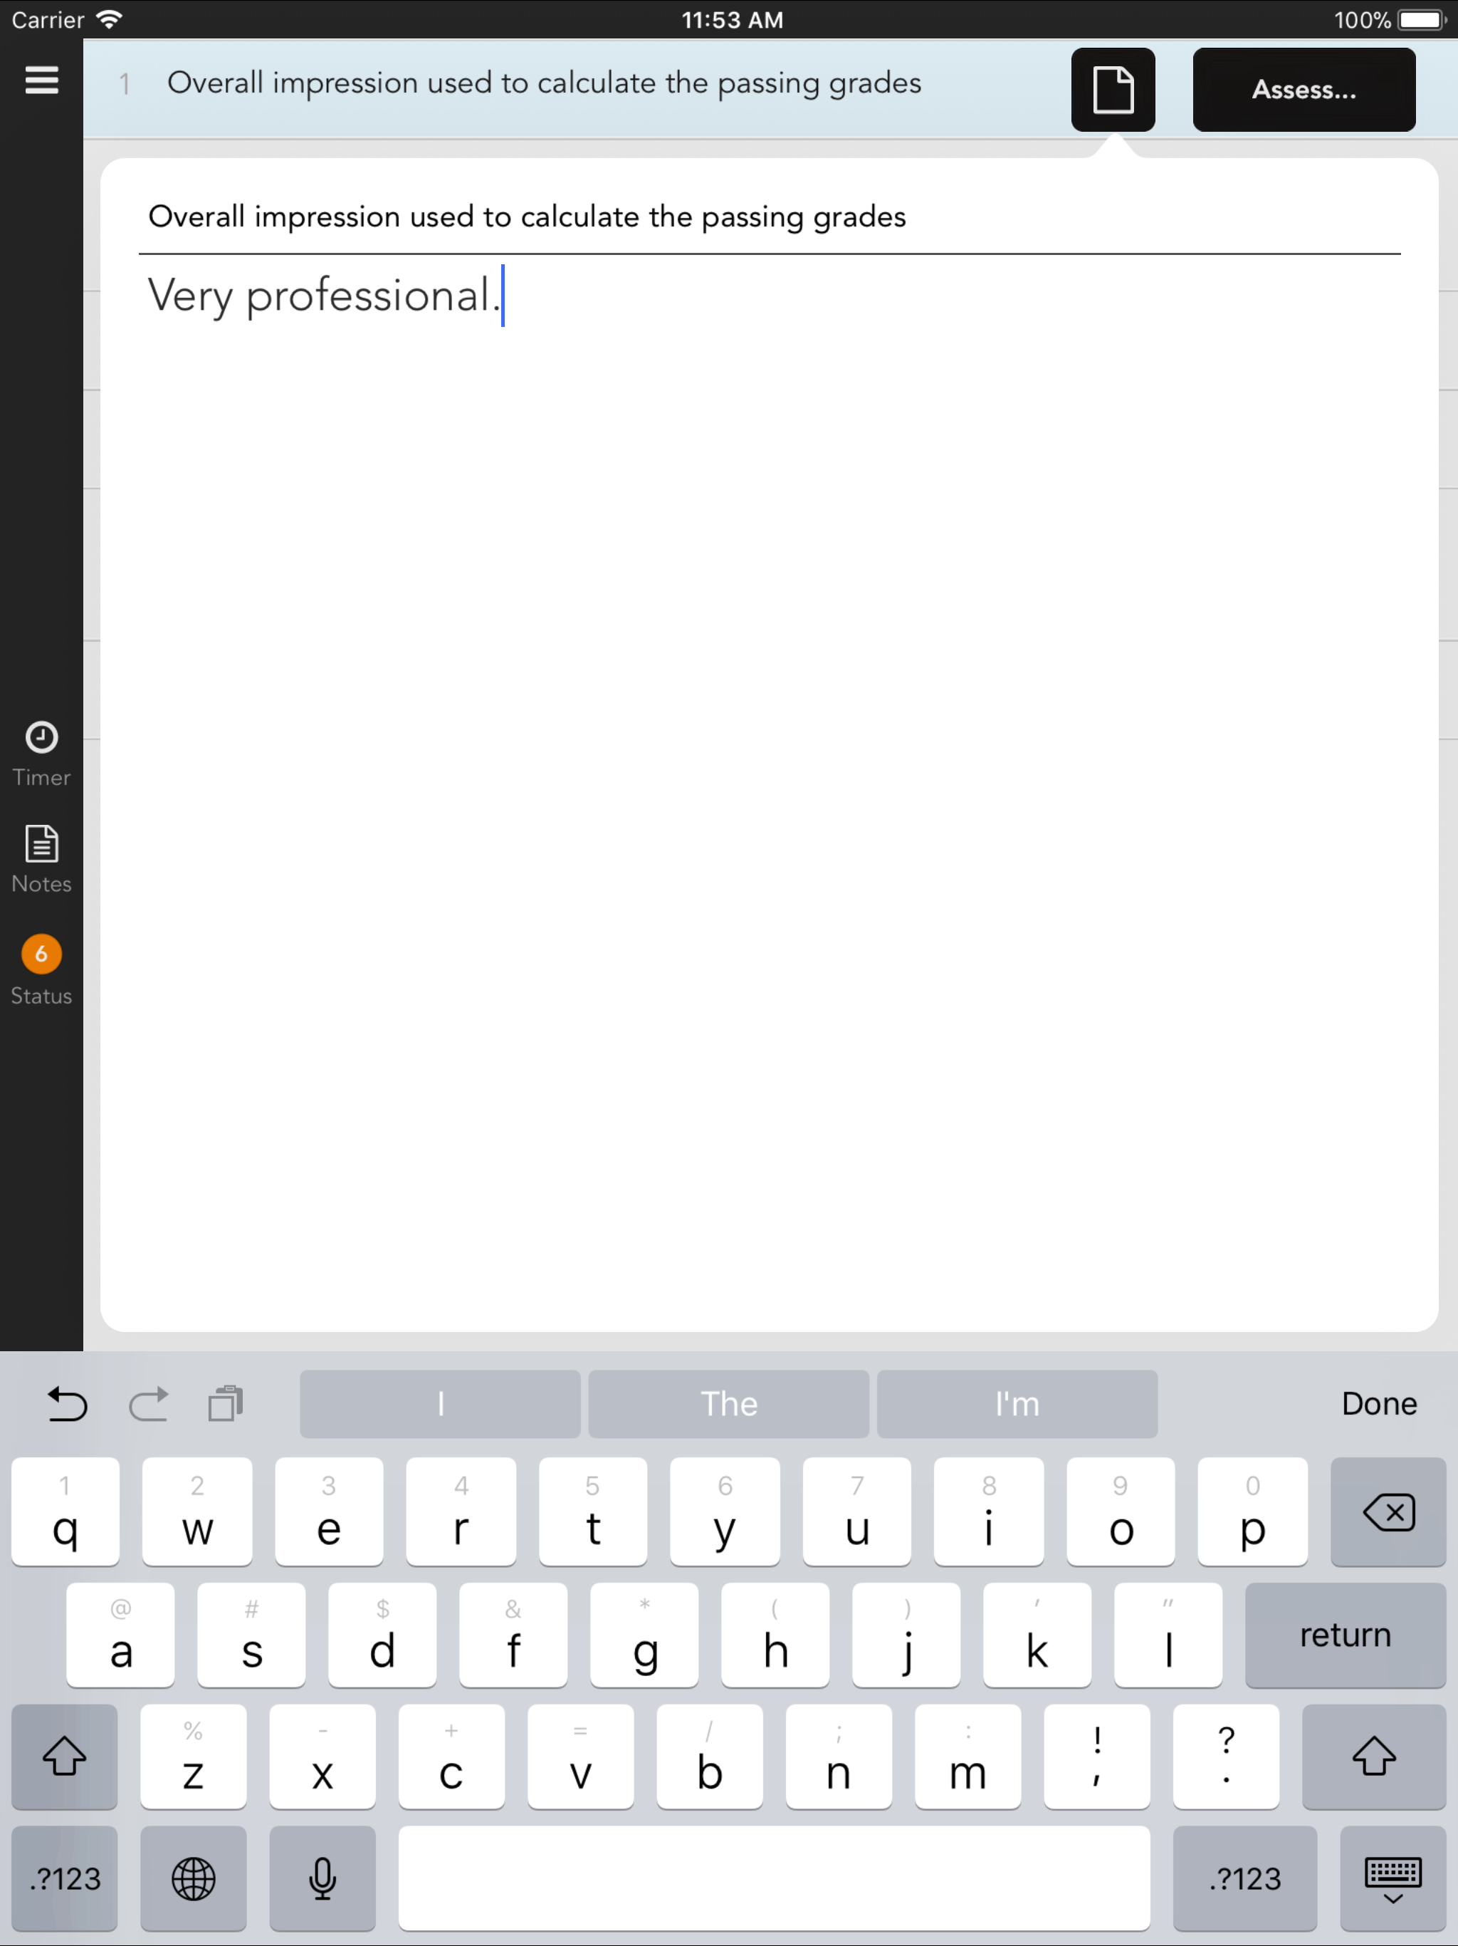Tap the return key
Viewport: 1458px width, 1946px height.
tap(1345, 1635)
